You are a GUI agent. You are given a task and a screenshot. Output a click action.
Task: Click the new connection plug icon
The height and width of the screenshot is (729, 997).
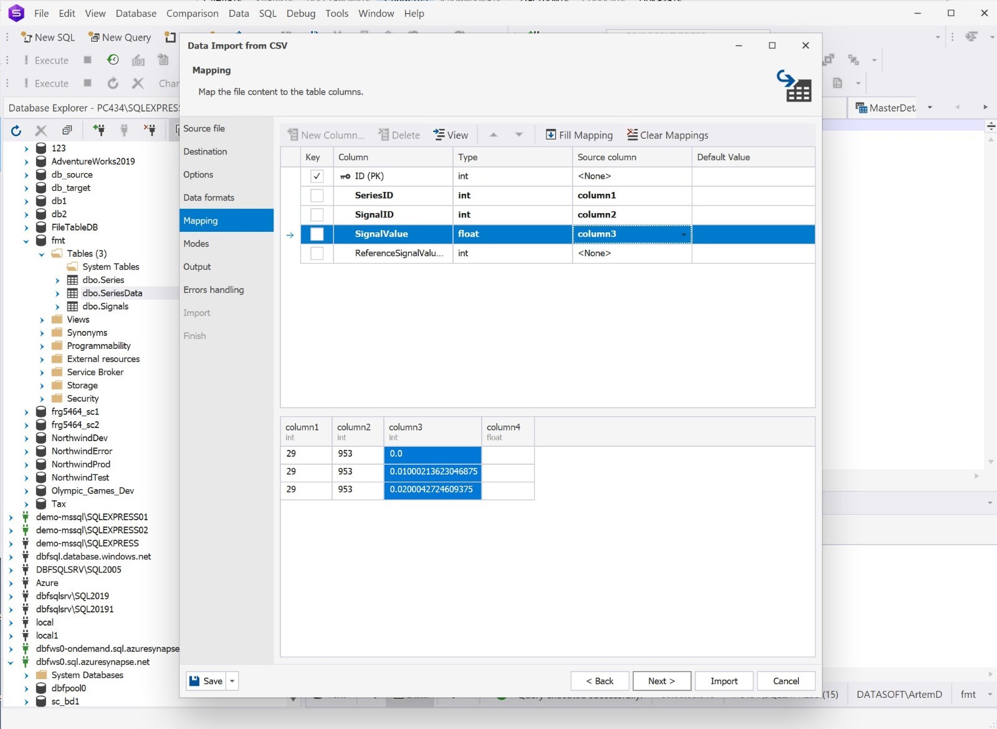tap(98, 130)
